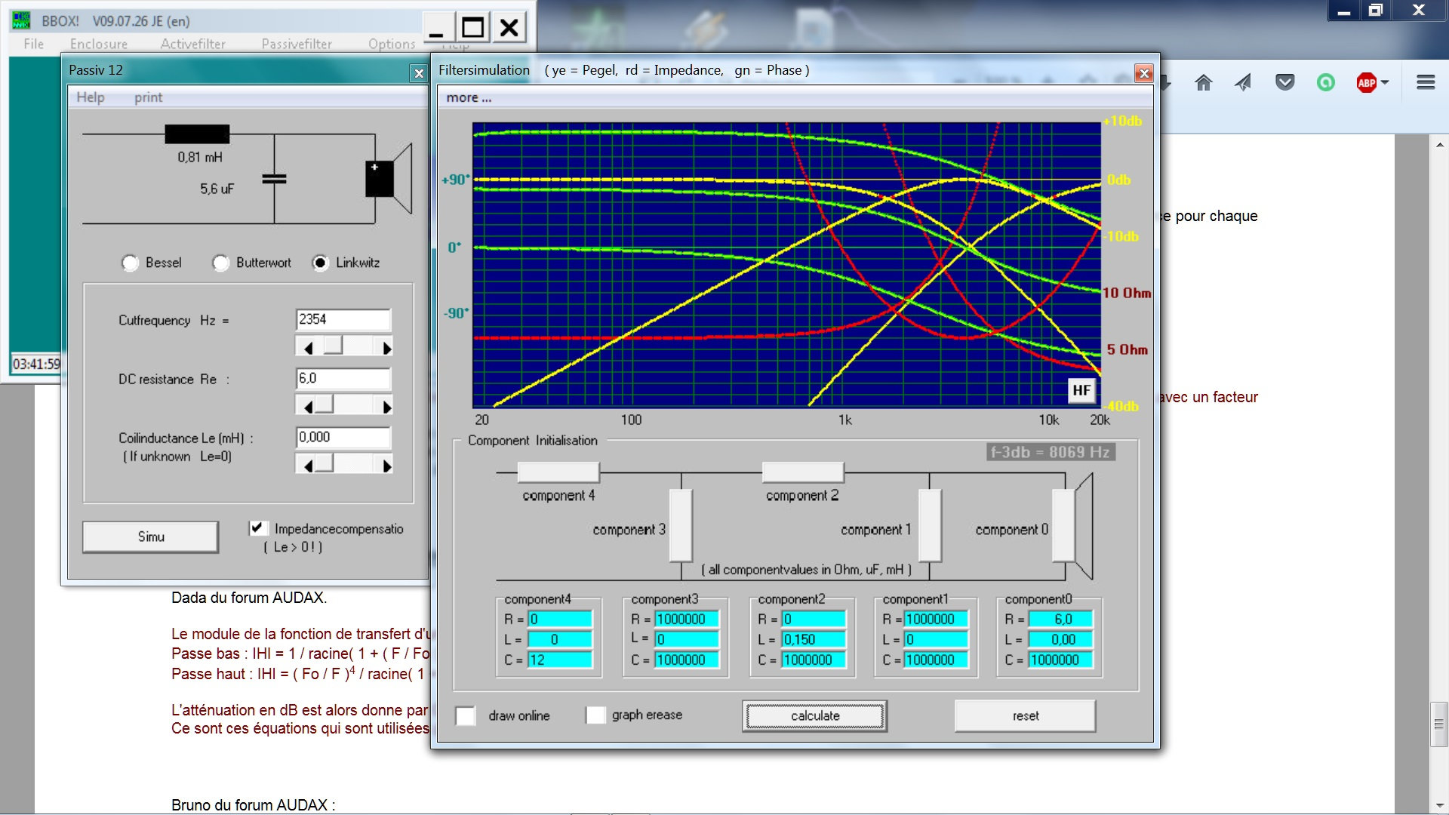The width and height of the screenshot is (1449, 815).
Task: Open the Passivefilter menu
Action: 297,44
